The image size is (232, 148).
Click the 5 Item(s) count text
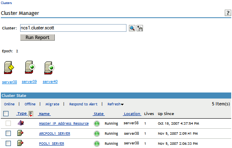[221, 104]
